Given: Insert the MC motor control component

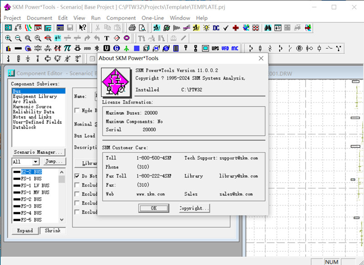Looking at the screenshot, I should point(235,48).
